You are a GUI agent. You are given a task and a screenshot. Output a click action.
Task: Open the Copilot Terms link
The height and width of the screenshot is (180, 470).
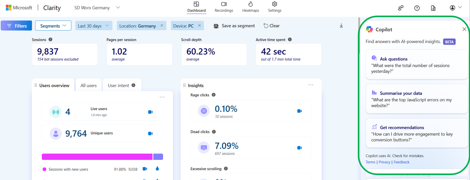coord(370,162)
